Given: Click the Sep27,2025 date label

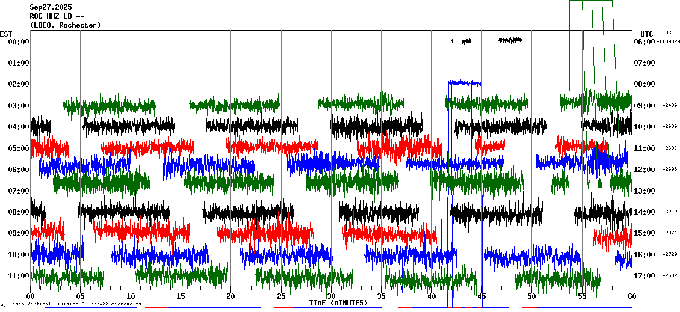Looking at the screenshot, I should point(51,7).
